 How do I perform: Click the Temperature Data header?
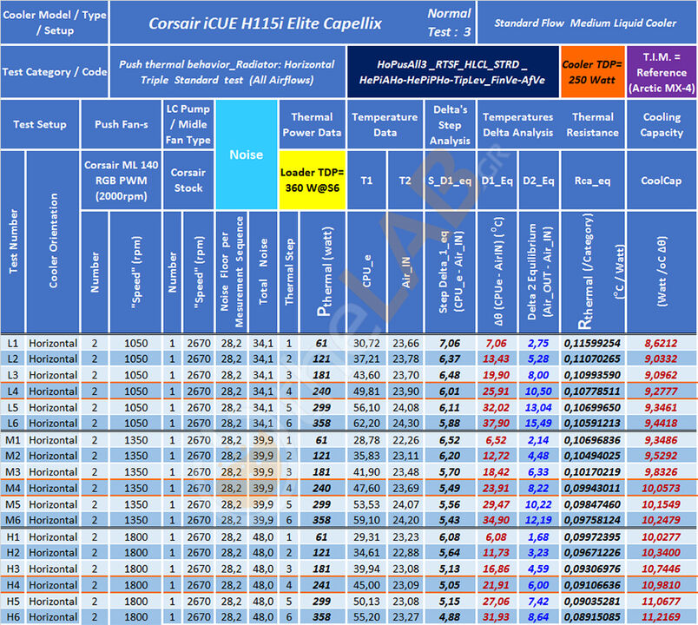point(385,124)
